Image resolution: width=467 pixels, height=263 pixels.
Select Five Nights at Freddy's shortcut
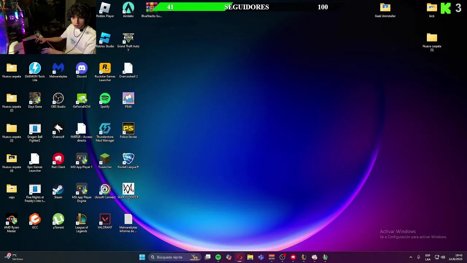35,193
